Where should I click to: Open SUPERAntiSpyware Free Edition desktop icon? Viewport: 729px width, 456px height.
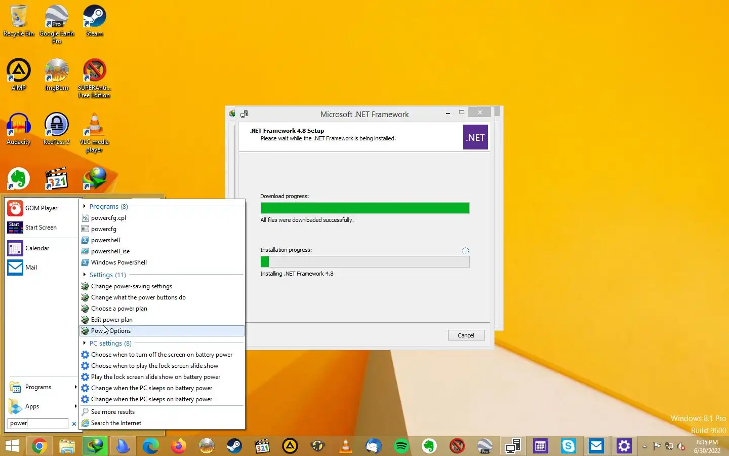94,78
